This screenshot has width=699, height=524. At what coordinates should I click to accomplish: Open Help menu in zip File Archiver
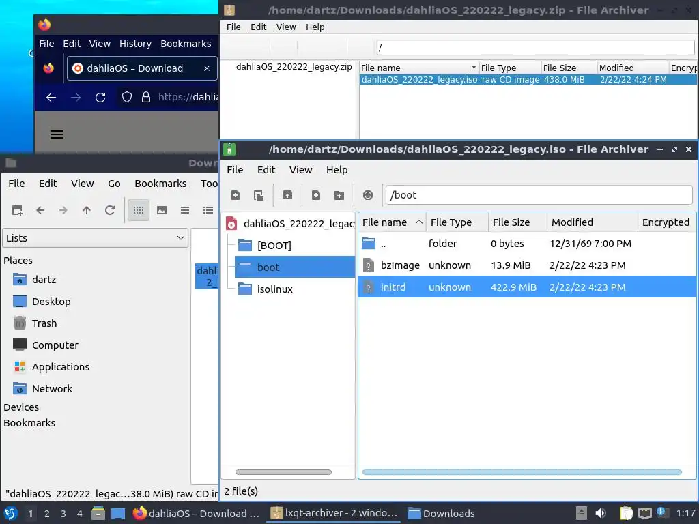pyautogui.click(x=315, y=27)
